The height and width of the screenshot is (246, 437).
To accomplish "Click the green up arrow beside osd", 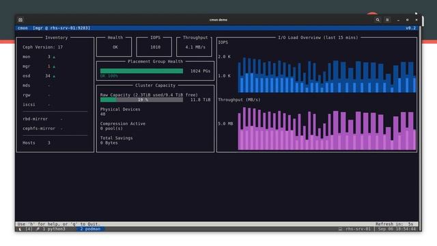I will [54, 76].
